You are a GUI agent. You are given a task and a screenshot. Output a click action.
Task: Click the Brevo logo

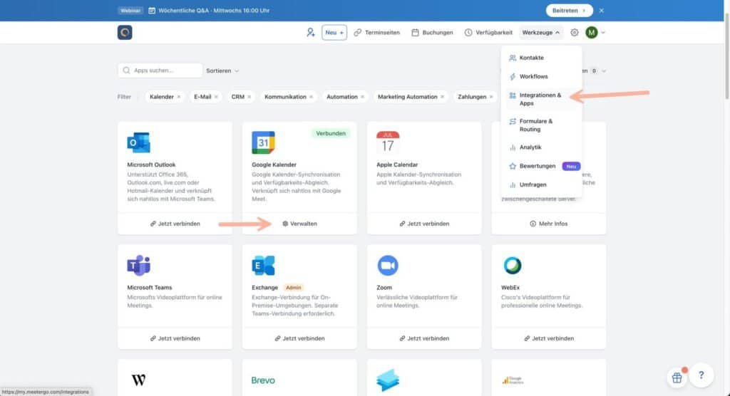click(263, 380)
